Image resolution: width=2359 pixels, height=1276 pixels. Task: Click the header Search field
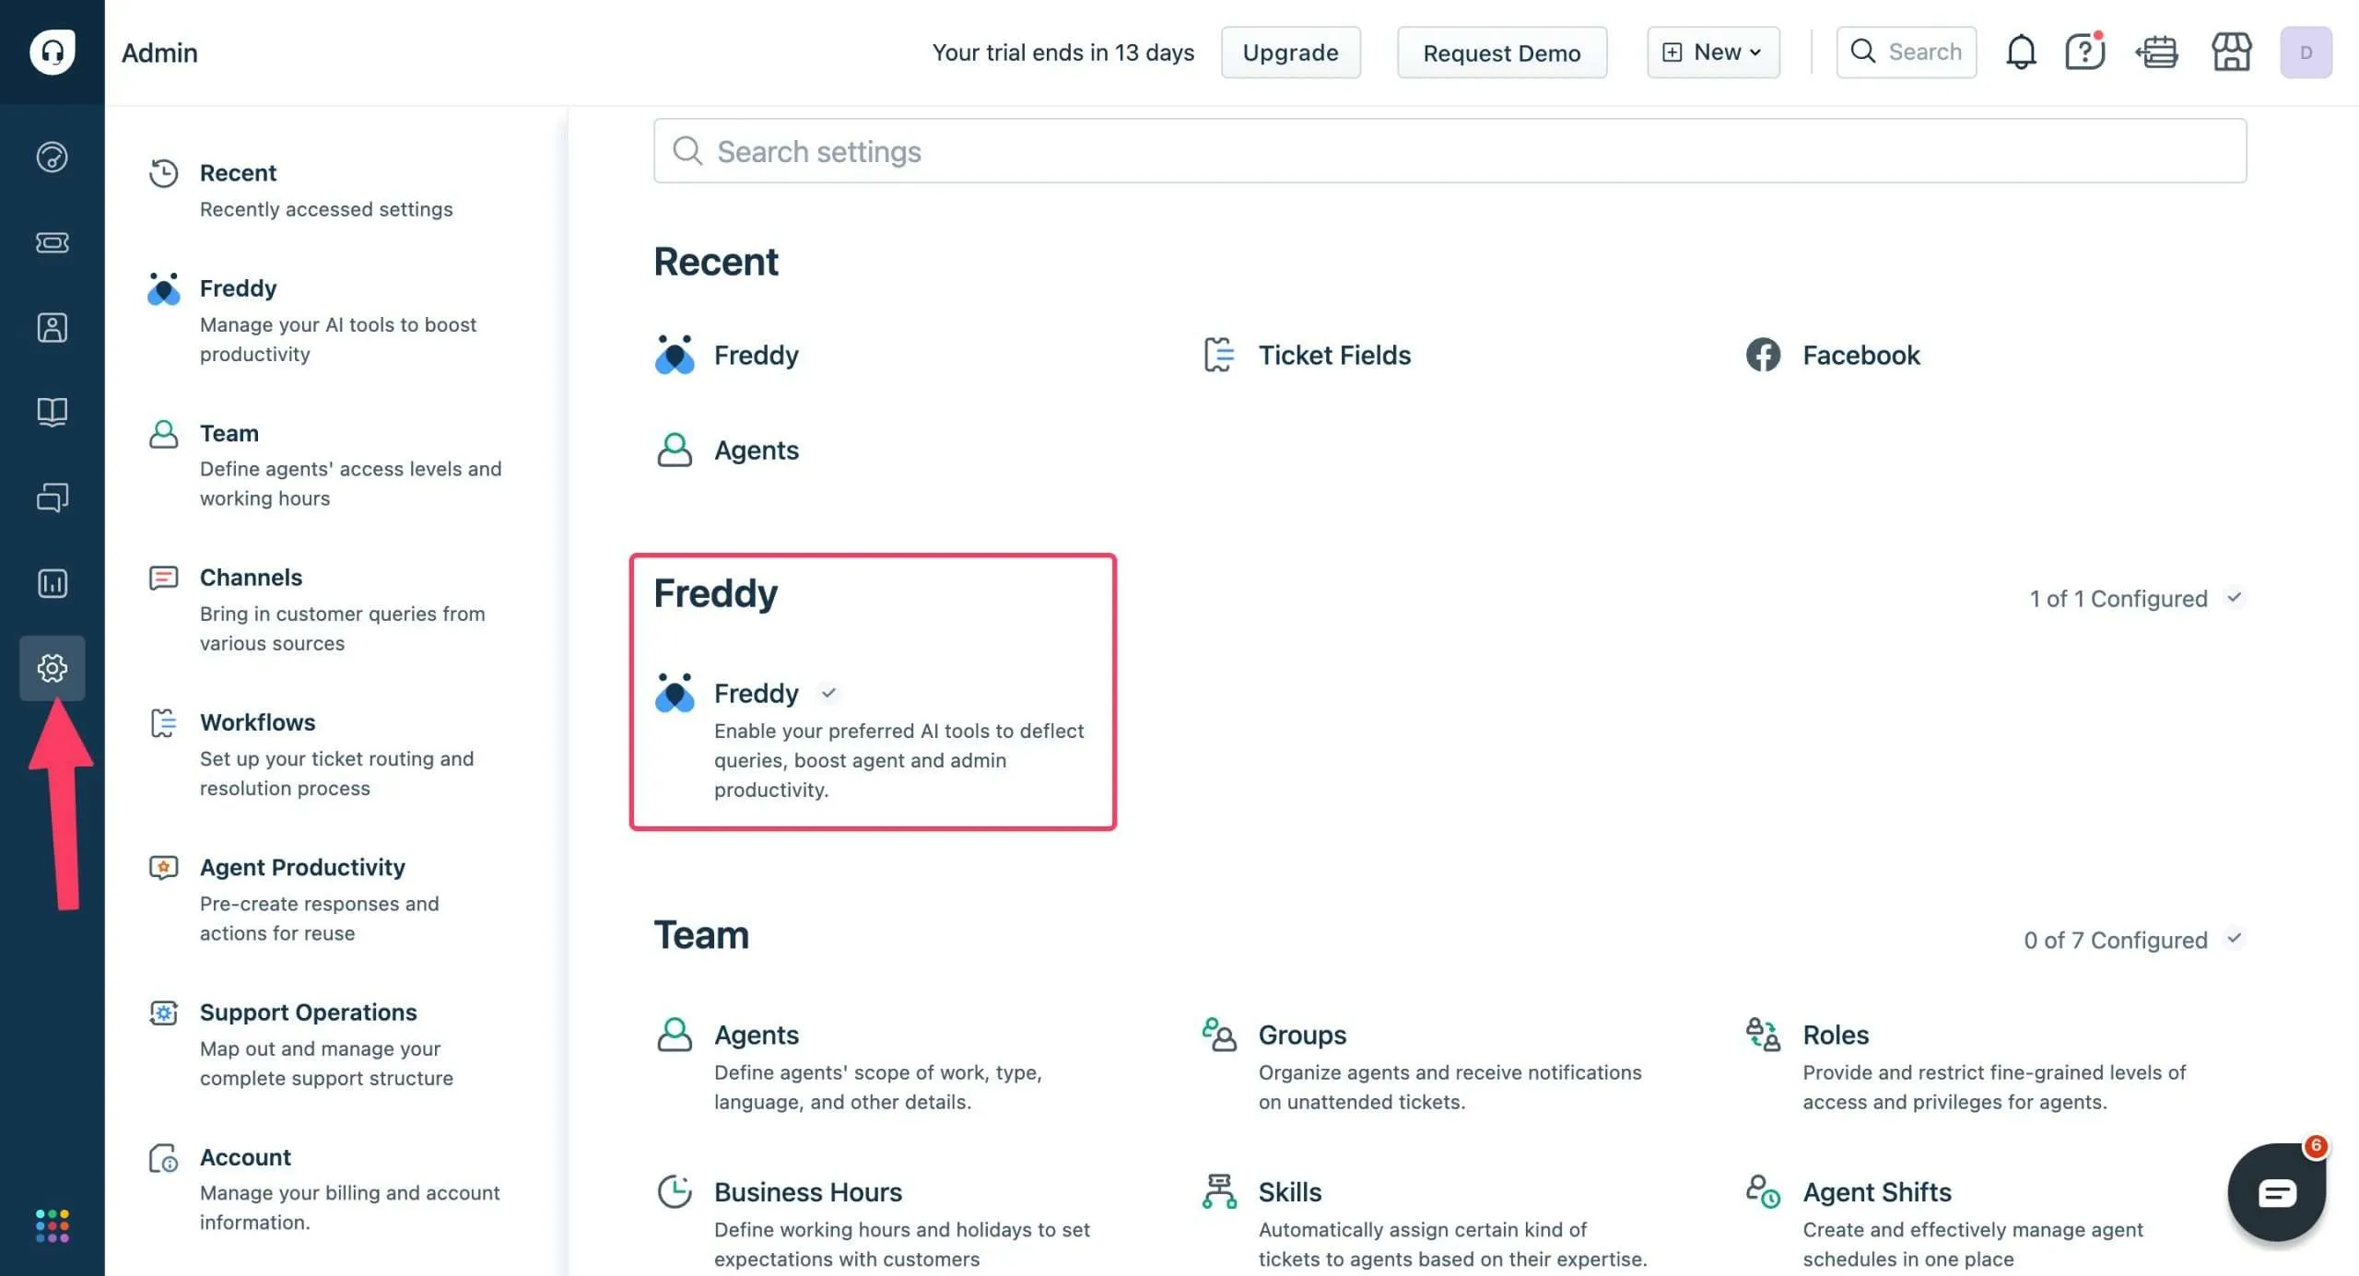[1906, 53]
